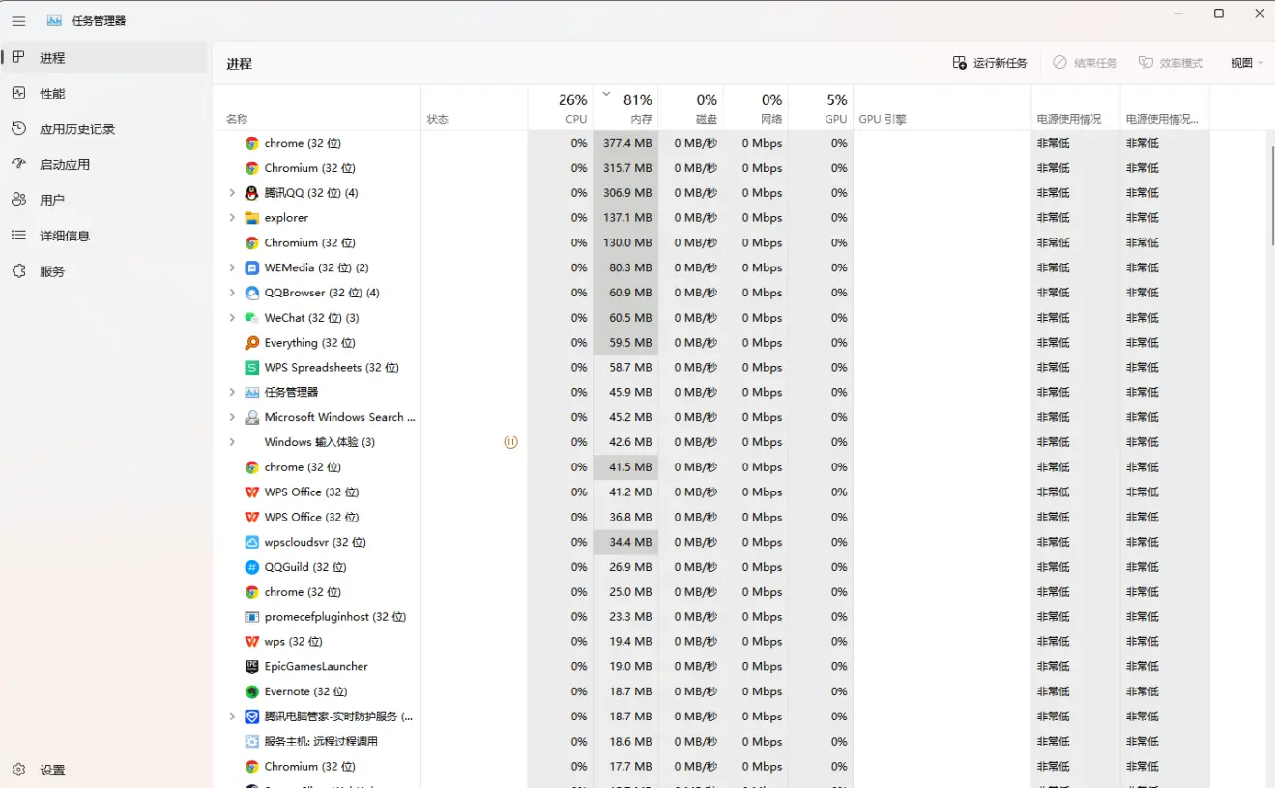
Task: Click the Task Manager title bar icon
Action: [54, 20]
